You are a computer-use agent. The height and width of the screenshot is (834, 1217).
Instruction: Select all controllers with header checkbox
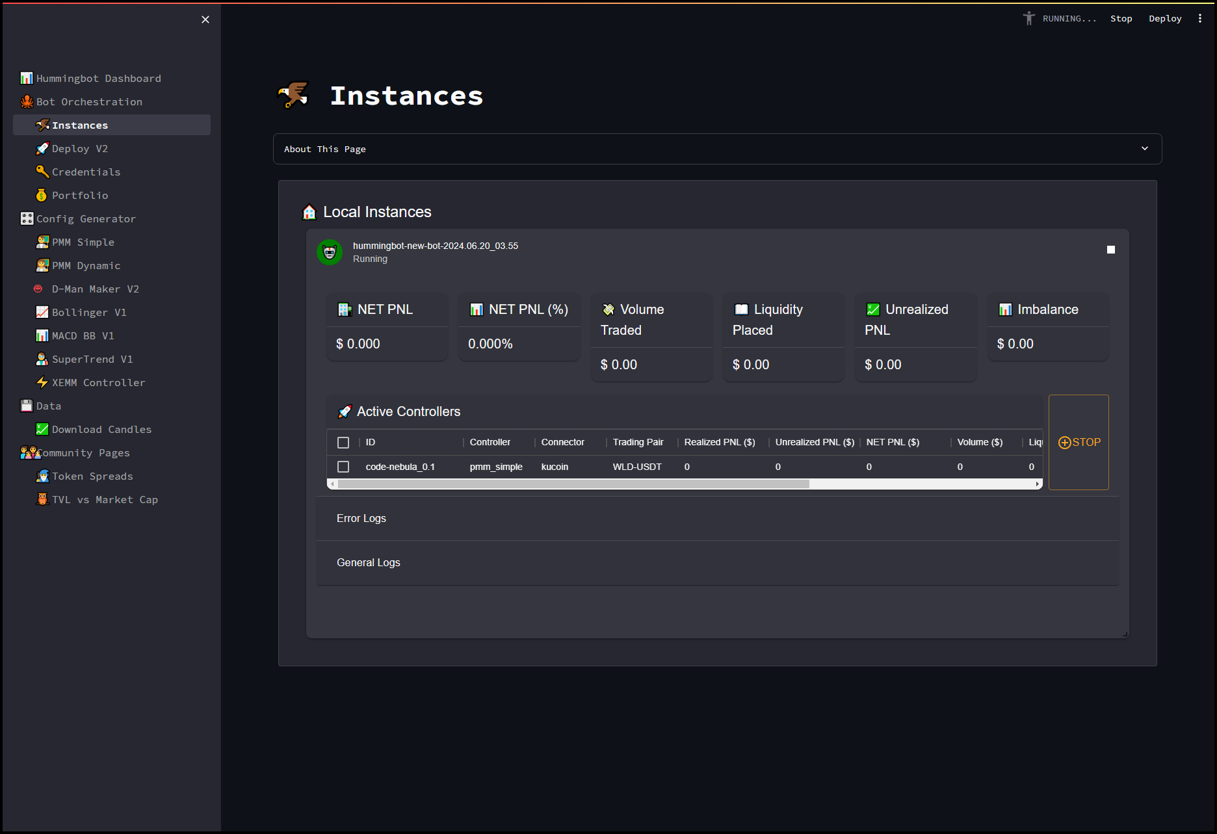(x=343, y=443)
